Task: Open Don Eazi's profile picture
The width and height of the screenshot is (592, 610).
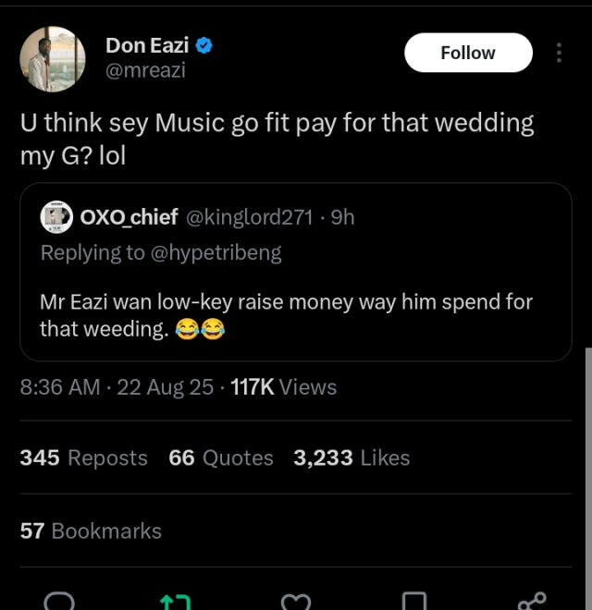Action: pyautogui.click(x=52, y=60)
